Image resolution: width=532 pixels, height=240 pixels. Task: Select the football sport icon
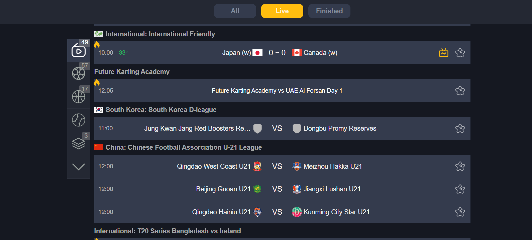[x=79, y=73]
